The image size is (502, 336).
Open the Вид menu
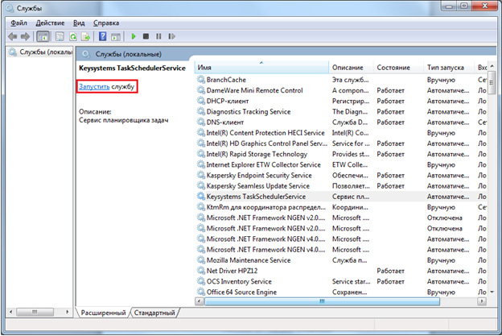click(79, 23)
